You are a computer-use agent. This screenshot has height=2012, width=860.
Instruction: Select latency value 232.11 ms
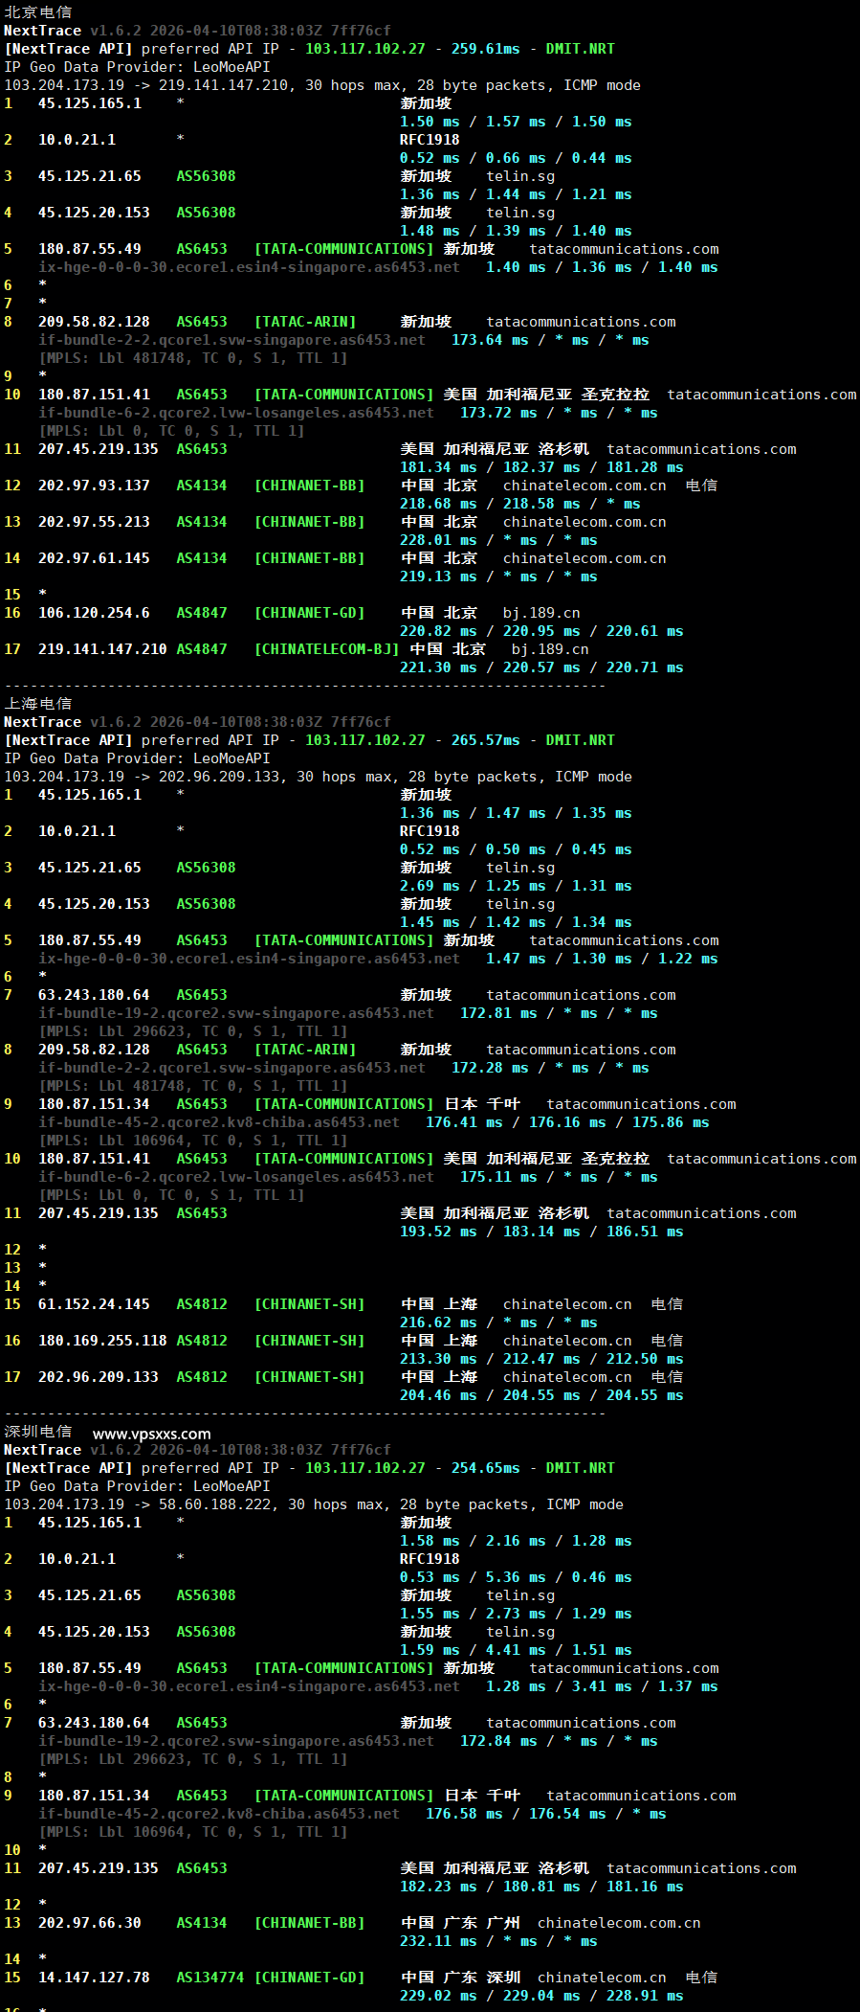438,1941
